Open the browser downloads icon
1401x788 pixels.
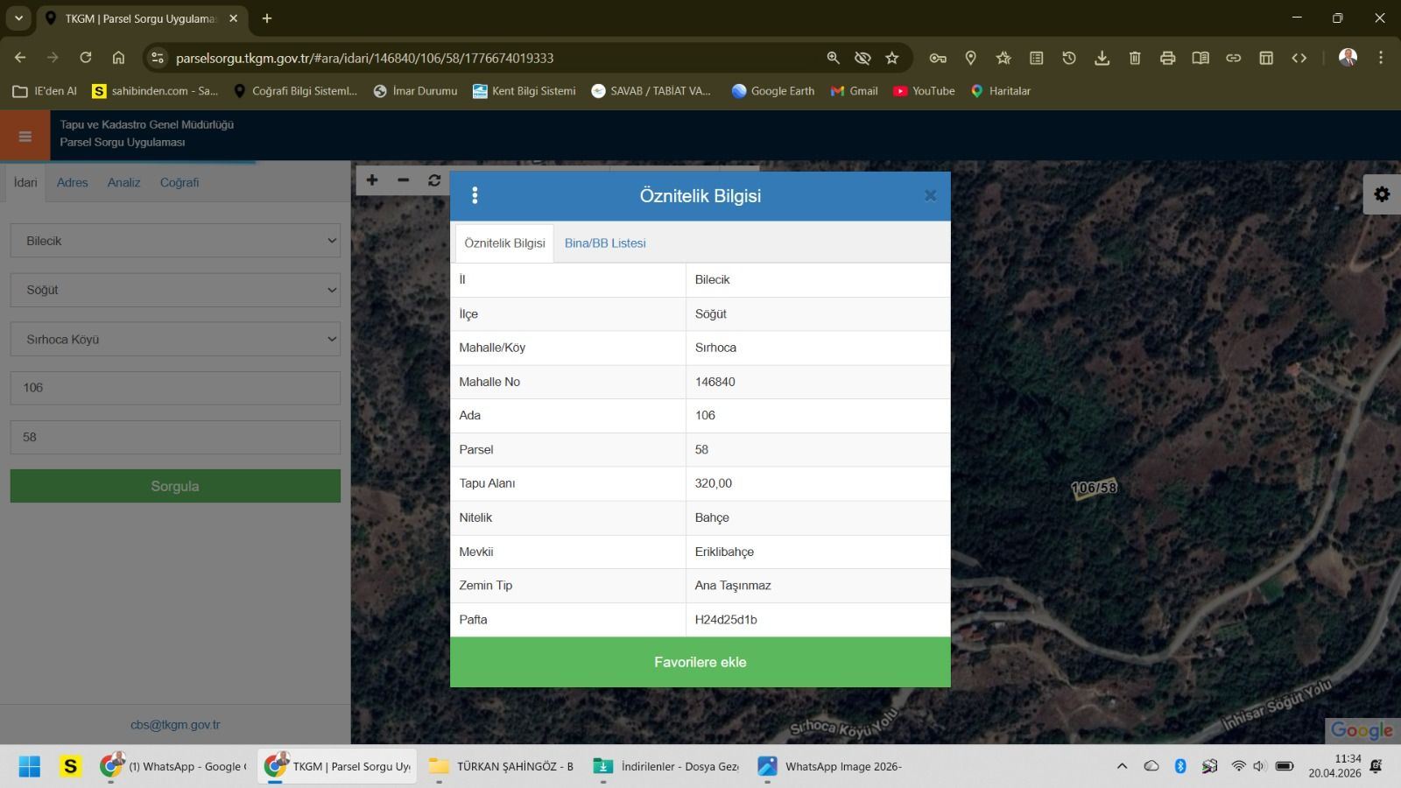(x=1102, y=58)
